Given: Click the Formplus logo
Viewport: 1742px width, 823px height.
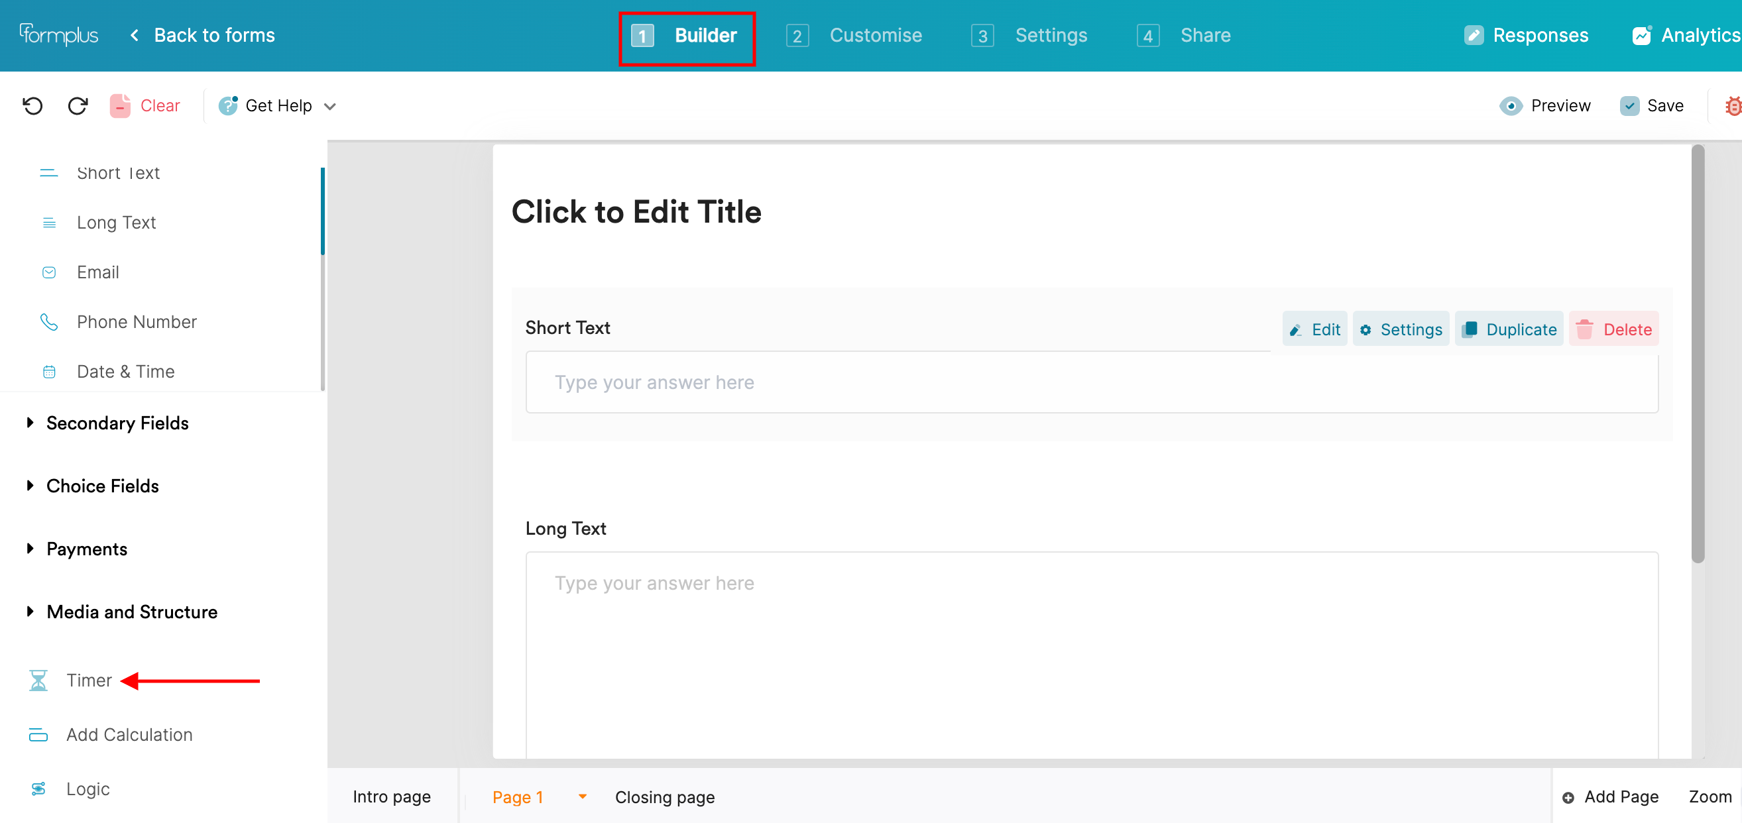Looking at the screenshot, I should click(59, 34).
